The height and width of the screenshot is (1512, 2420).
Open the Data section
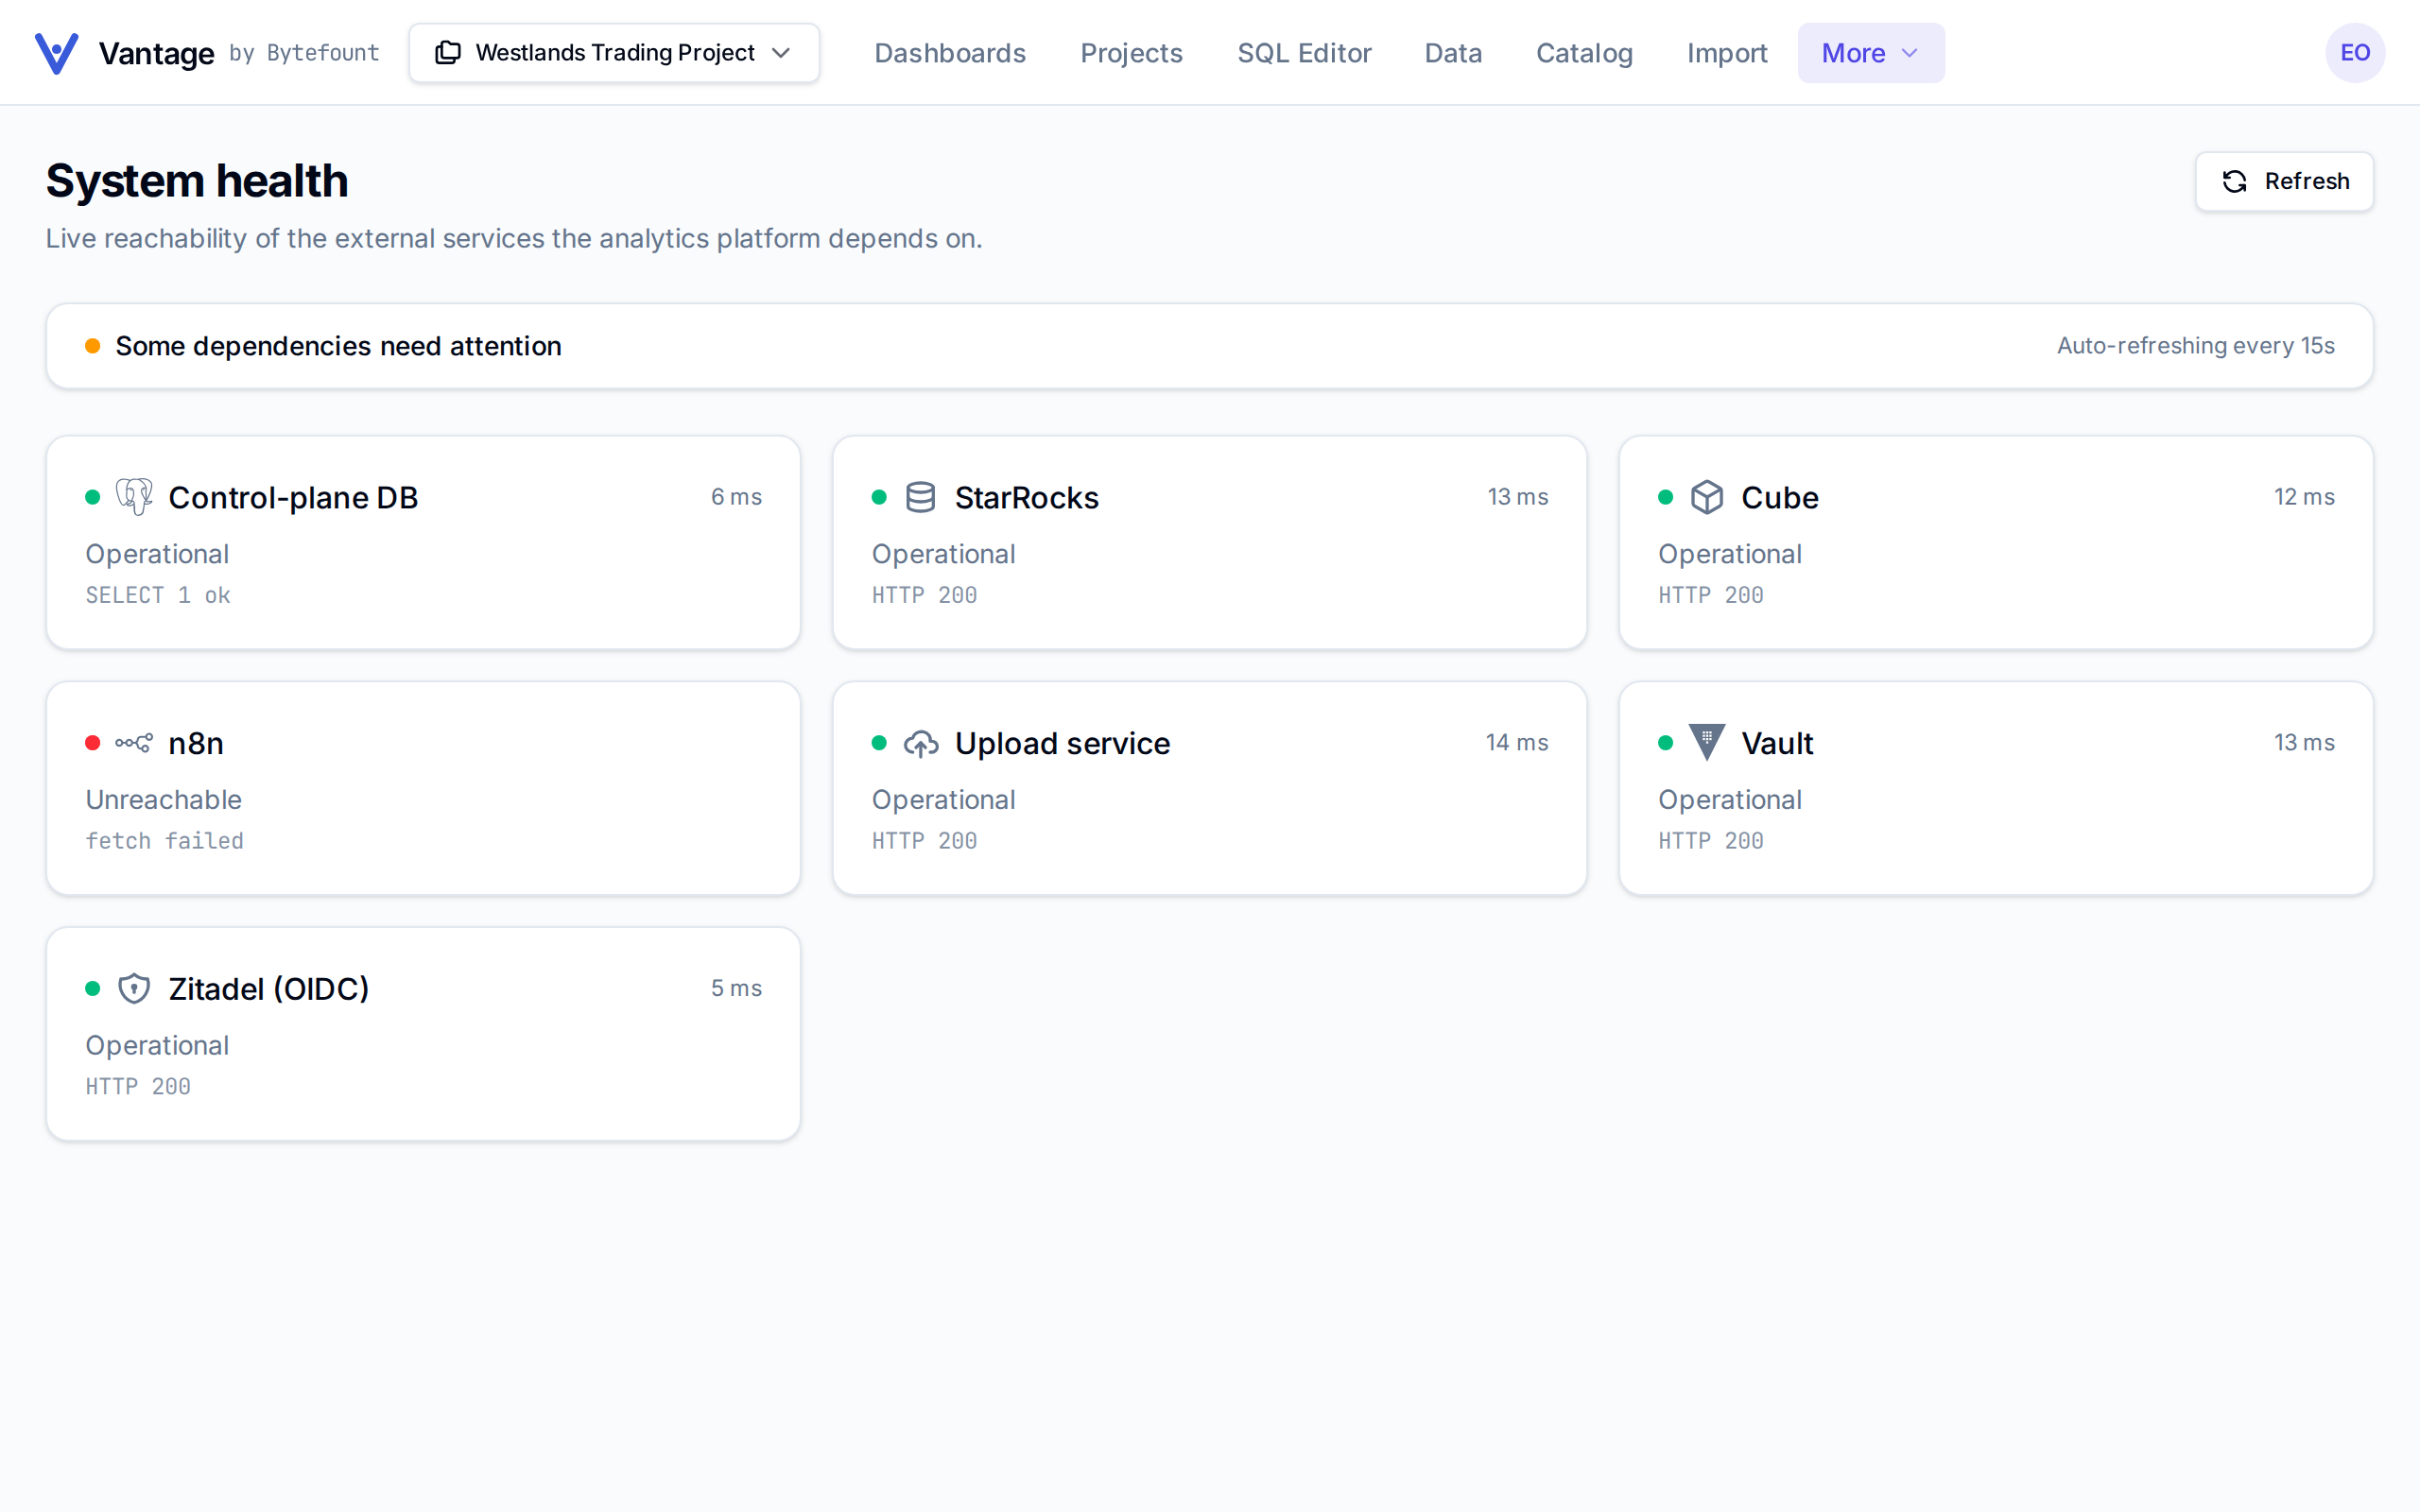[1453, 53]
